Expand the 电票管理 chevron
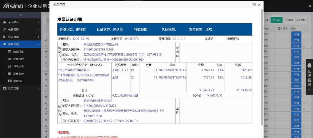 (x=38, y=30)
